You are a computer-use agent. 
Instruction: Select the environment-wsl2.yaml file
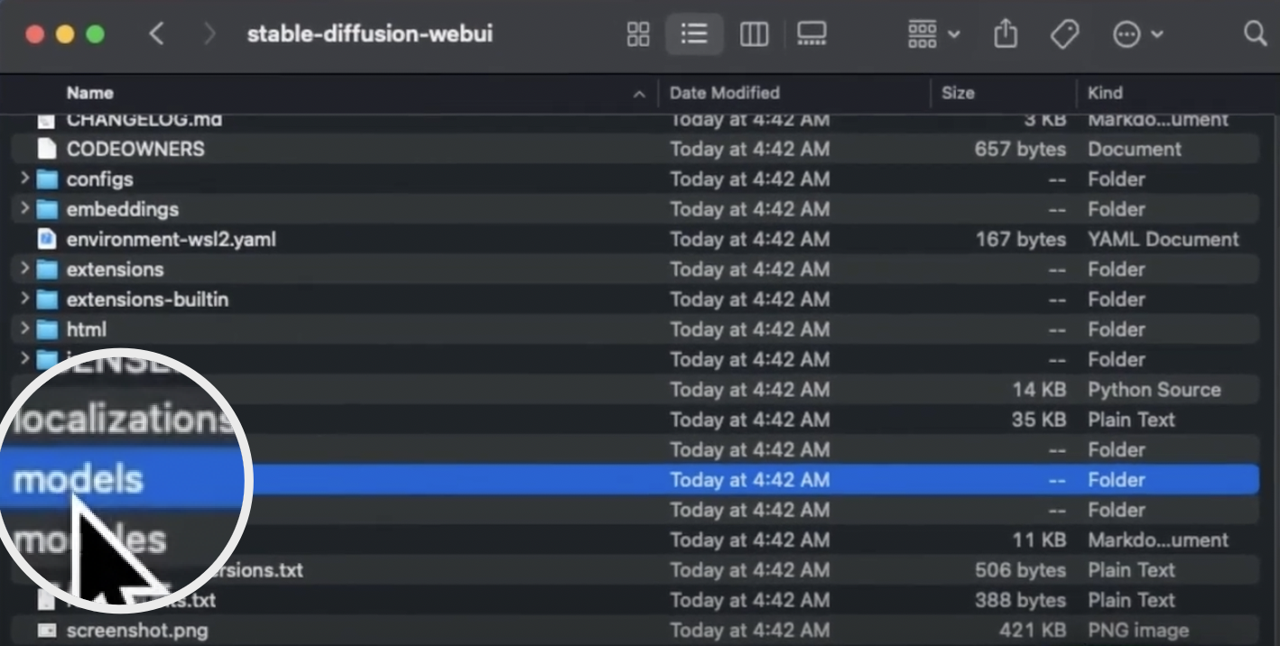click(171, 239)
